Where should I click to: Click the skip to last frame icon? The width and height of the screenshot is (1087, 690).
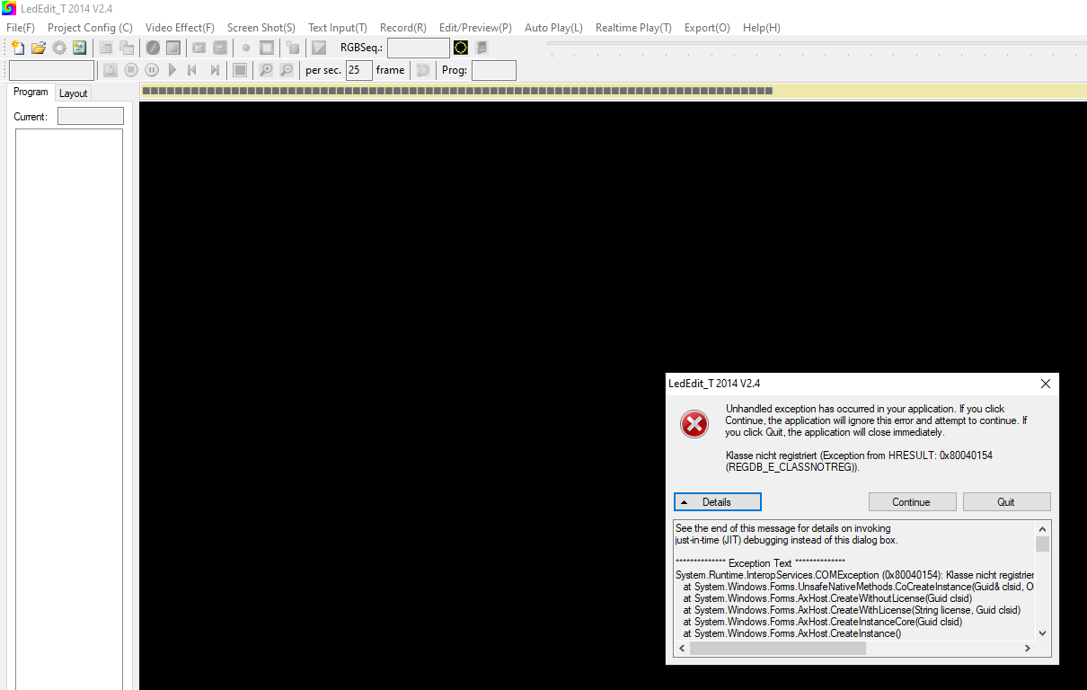click(x=215, y=70)
